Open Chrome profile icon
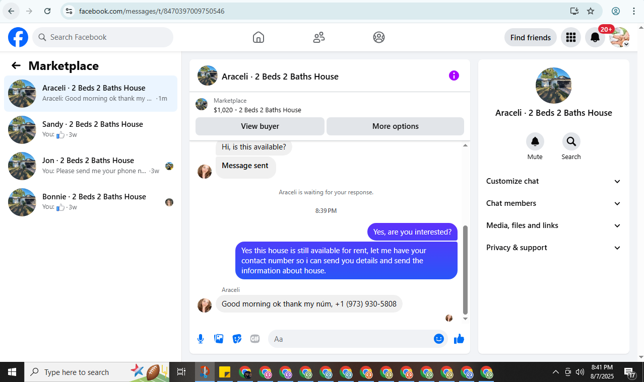 tap(616, 11)
